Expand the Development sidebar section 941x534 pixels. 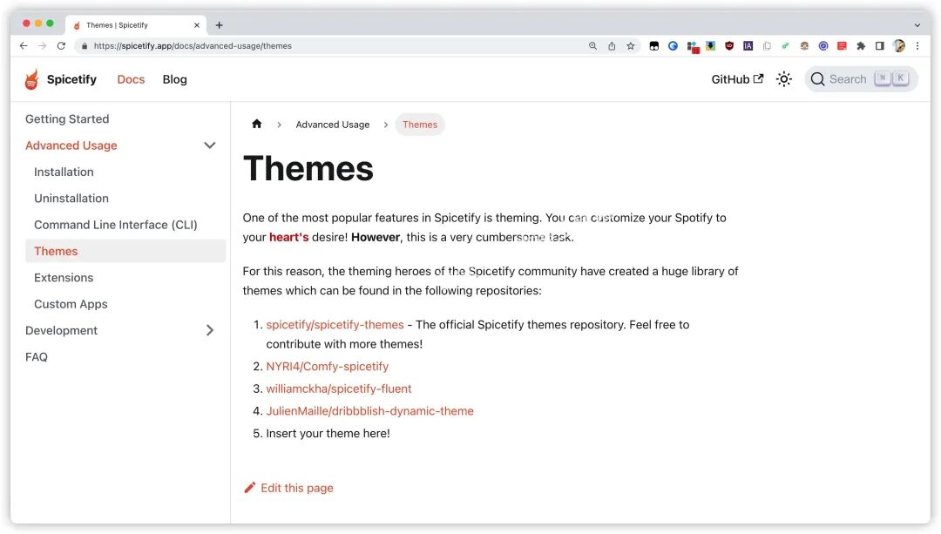click(209, 330)
